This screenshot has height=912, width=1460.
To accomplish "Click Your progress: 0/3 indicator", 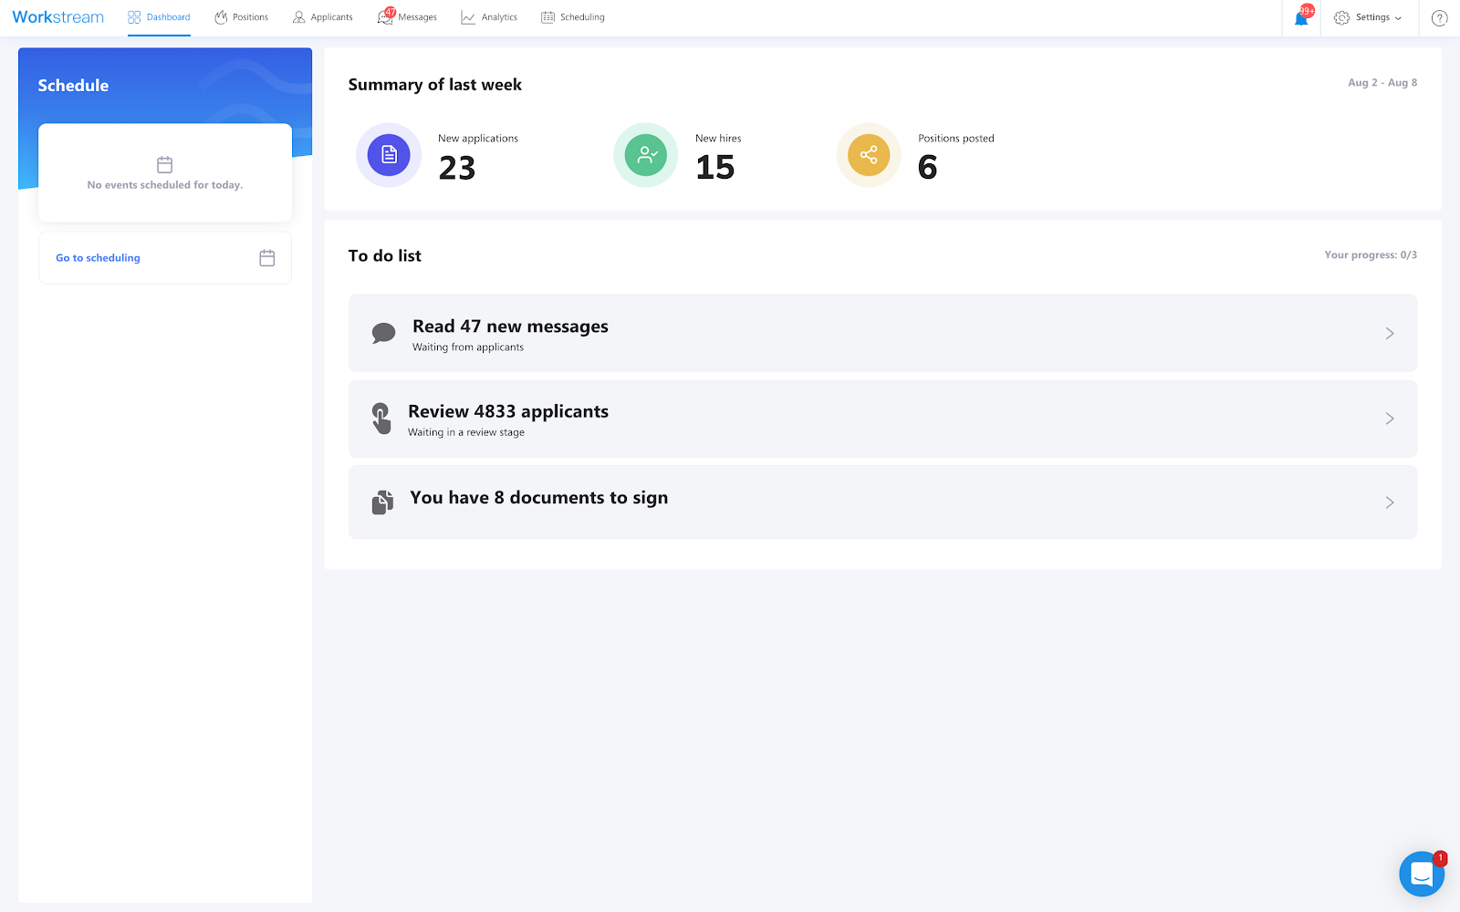I will tap(1371, 255).
